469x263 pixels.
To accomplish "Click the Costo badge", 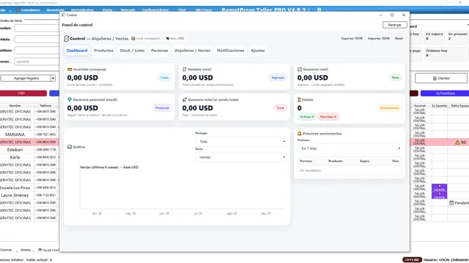I will pos(164,77).
